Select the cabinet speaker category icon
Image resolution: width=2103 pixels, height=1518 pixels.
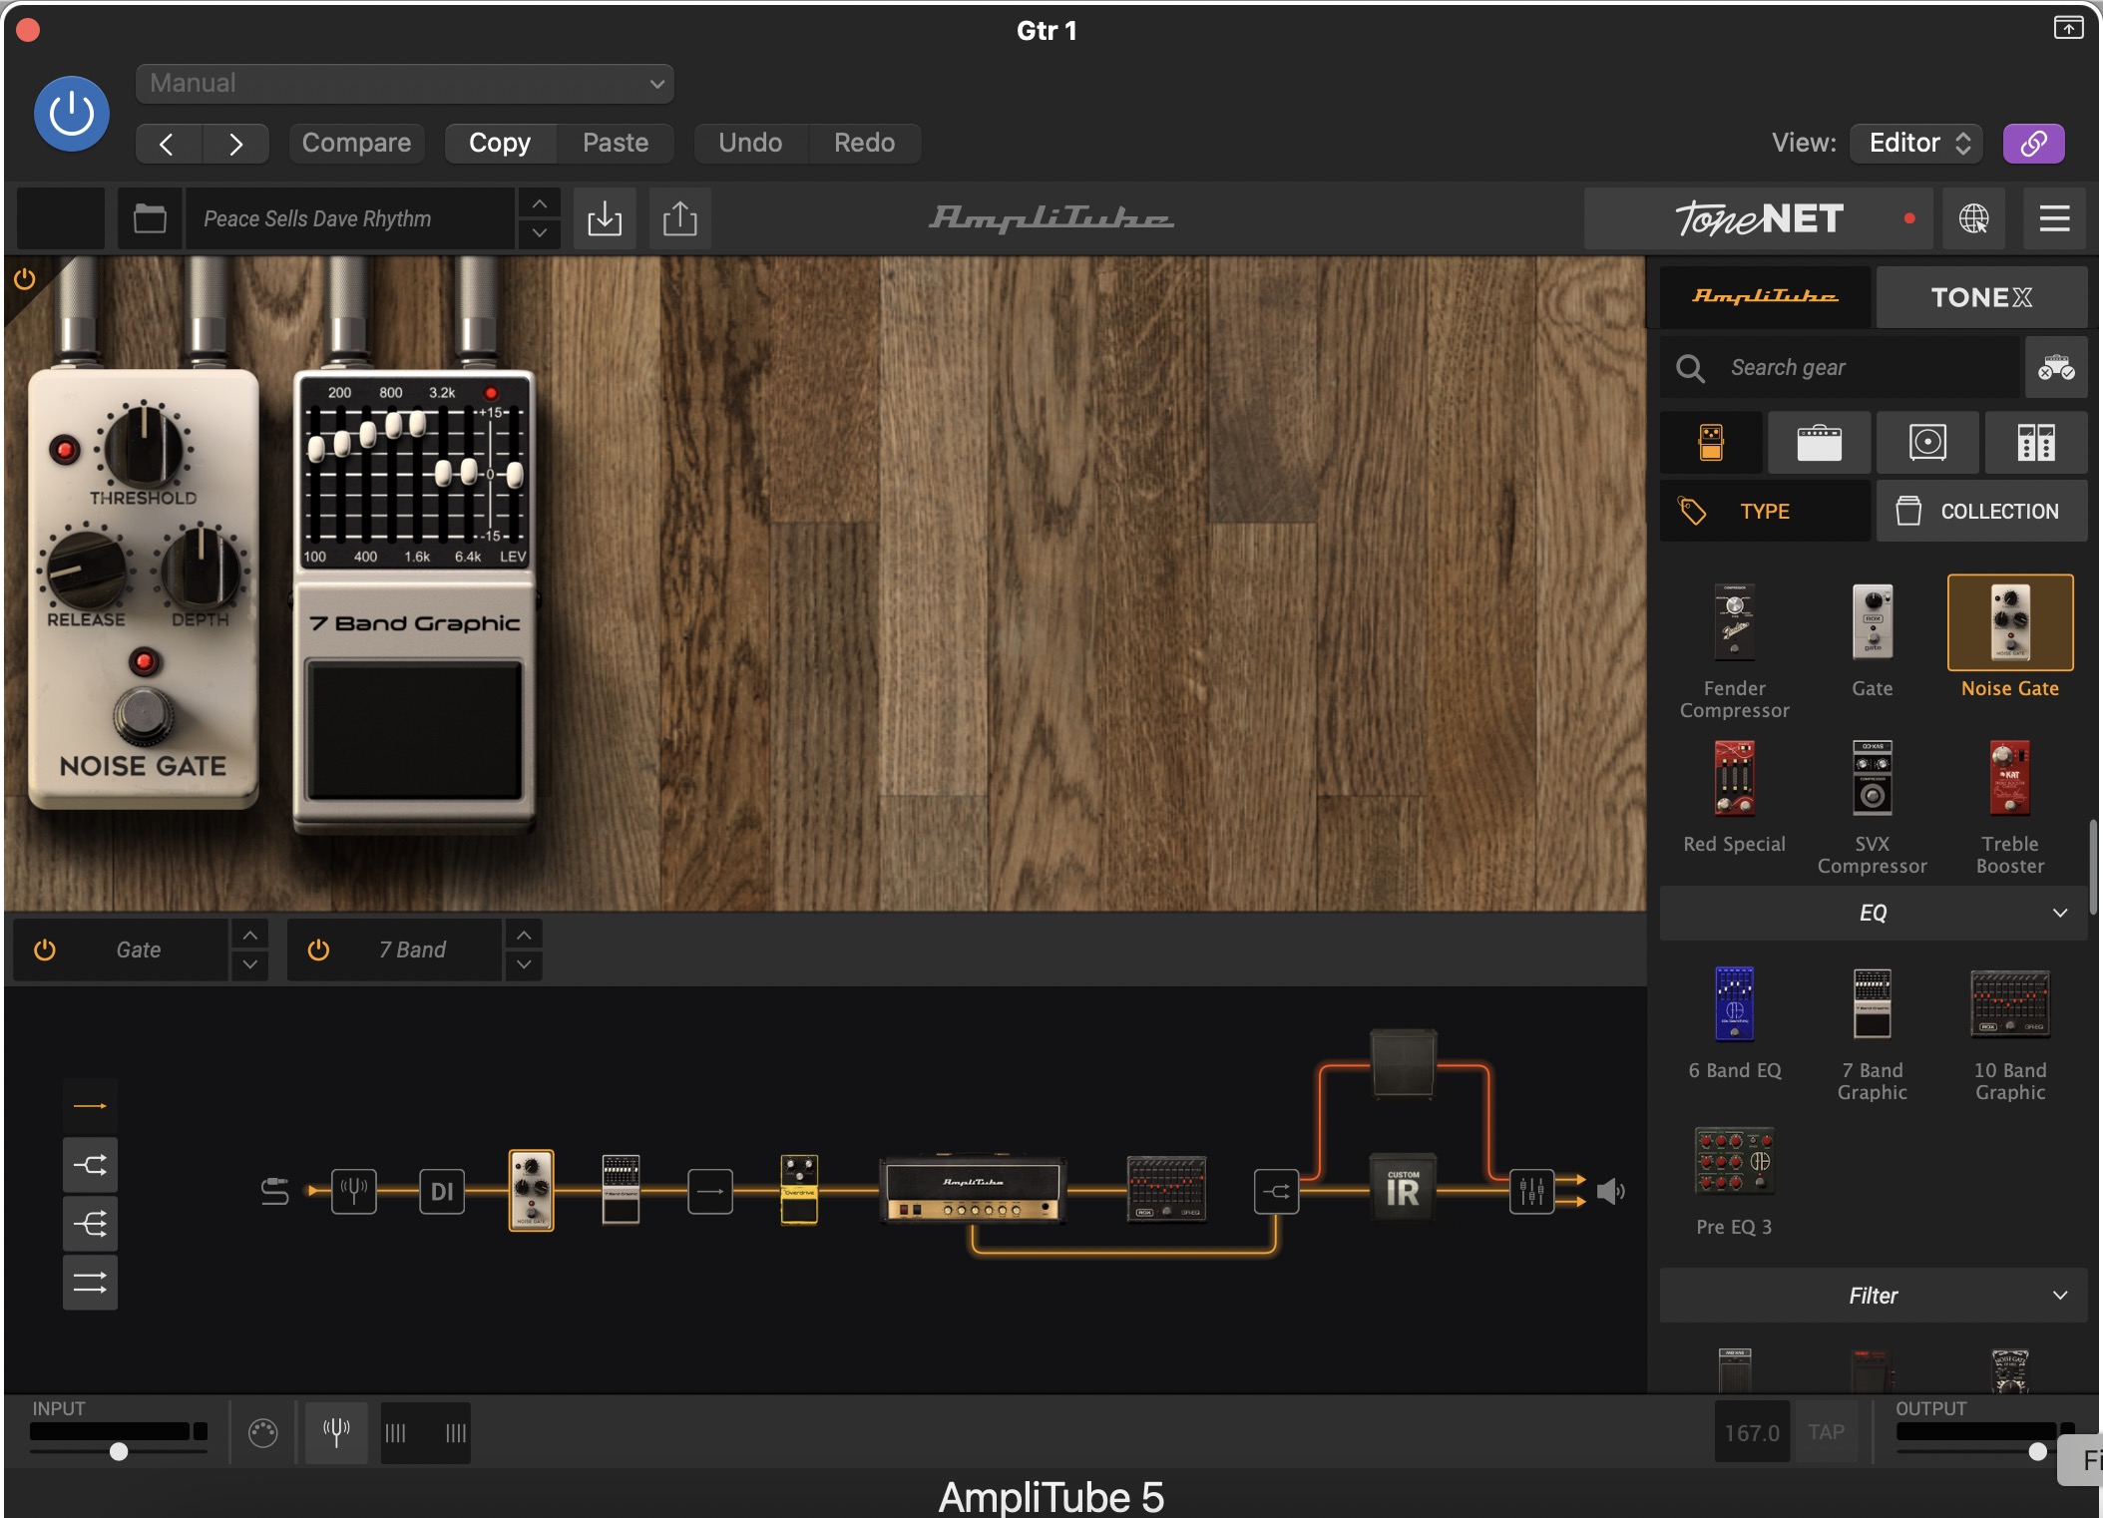click(x=1927, y=442)
